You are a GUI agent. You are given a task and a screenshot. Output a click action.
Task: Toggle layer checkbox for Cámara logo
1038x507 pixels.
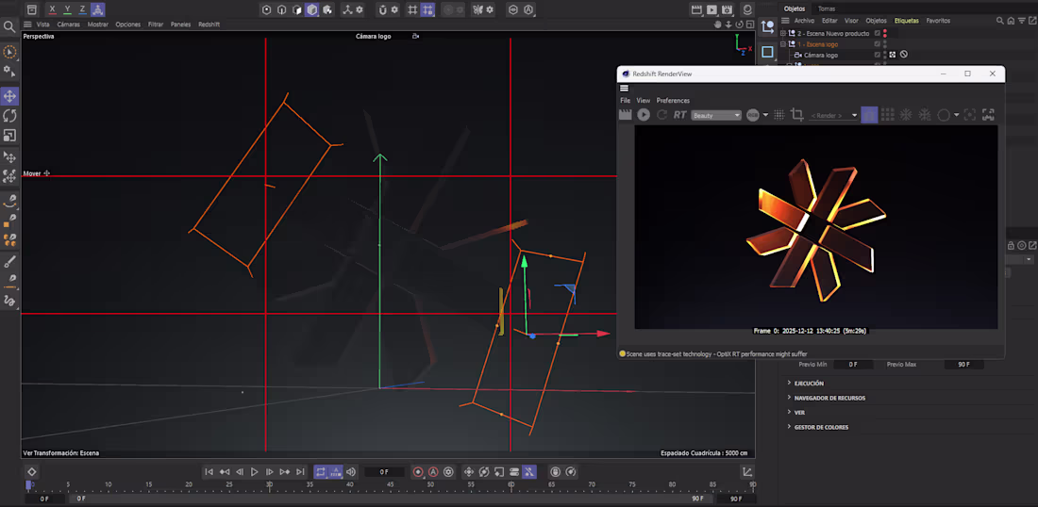click(878, 55)
